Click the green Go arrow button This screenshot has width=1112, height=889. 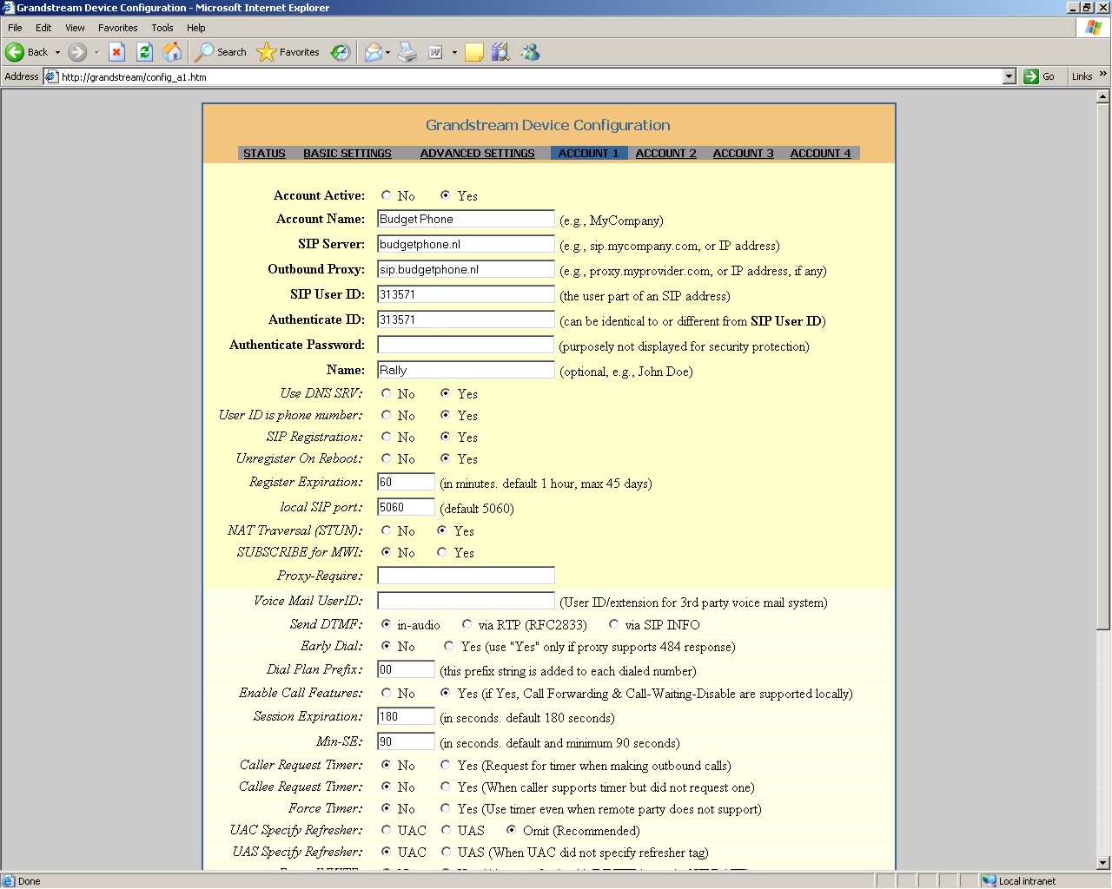[1031, 76]
